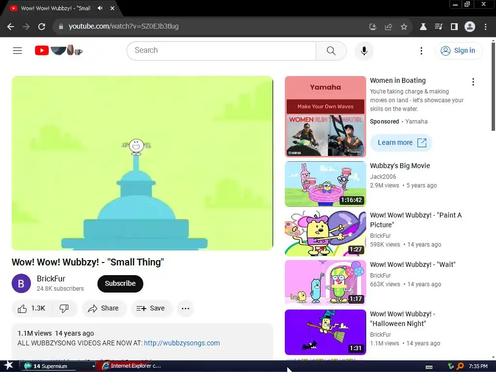Click the video player to pause
This screenshot has height=372, width=496.
coord(142,163)
